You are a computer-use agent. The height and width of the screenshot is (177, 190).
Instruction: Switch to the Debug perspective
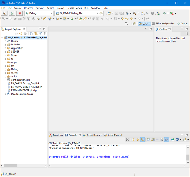[x=182, y=24]
